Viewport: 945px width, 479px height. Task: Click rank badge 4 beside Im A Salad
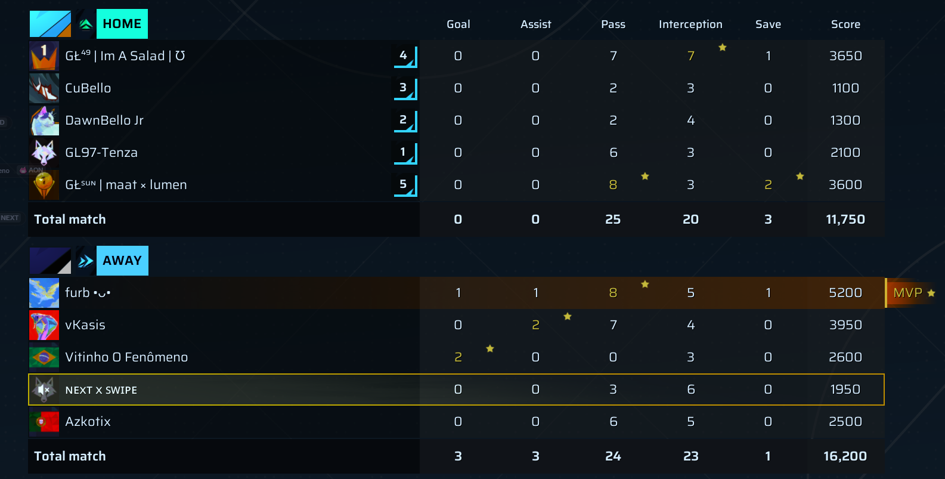405,56
